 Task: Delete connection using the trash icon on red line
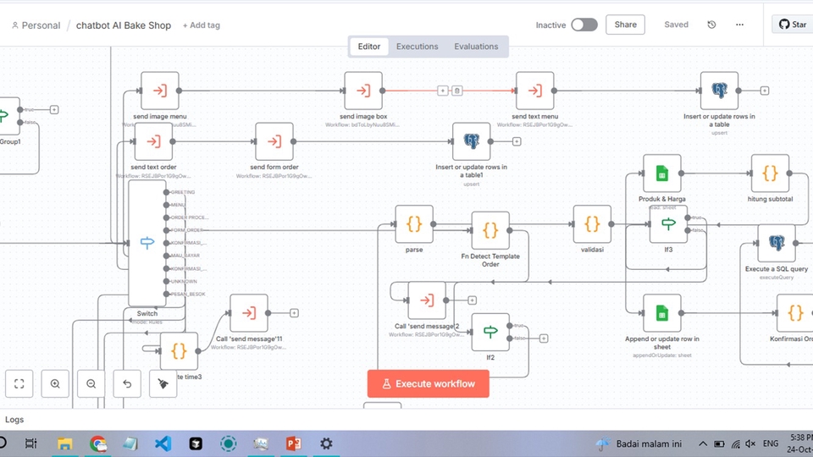pos(457,91)
